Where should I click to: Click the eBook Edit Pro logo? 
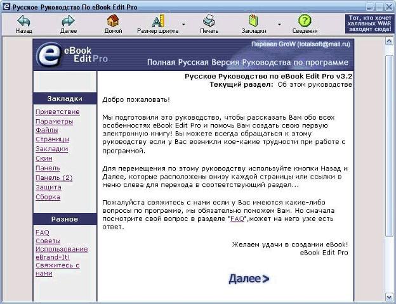click(72, 54)
